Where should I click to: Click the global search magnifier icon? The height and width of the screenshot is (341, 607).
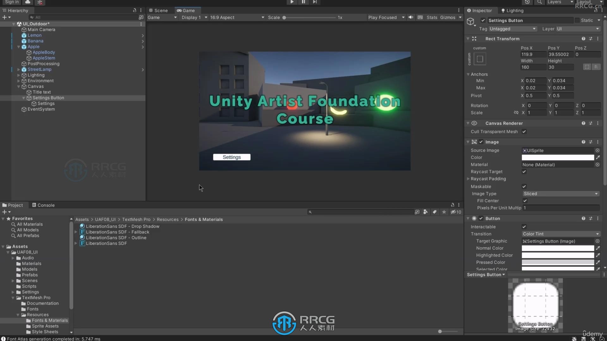[540, 2]
